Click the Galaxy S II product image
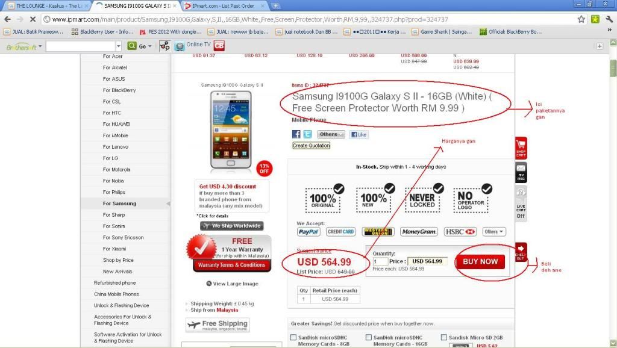Screen dimensions: 617x348 click(231, 130)
